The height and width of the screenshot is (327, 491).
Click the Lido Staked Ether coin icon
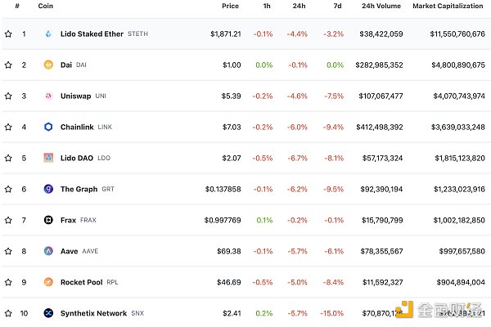[x=48, y=34]
